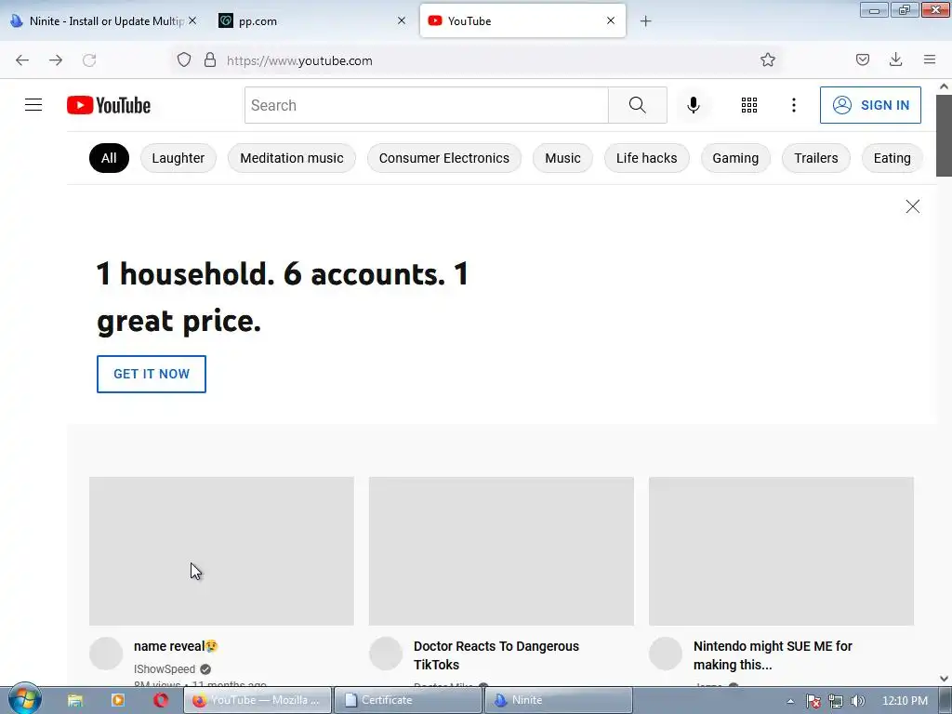Click the search magnifier button
Viewport: 952px width, 714px height.
point(638,105)
